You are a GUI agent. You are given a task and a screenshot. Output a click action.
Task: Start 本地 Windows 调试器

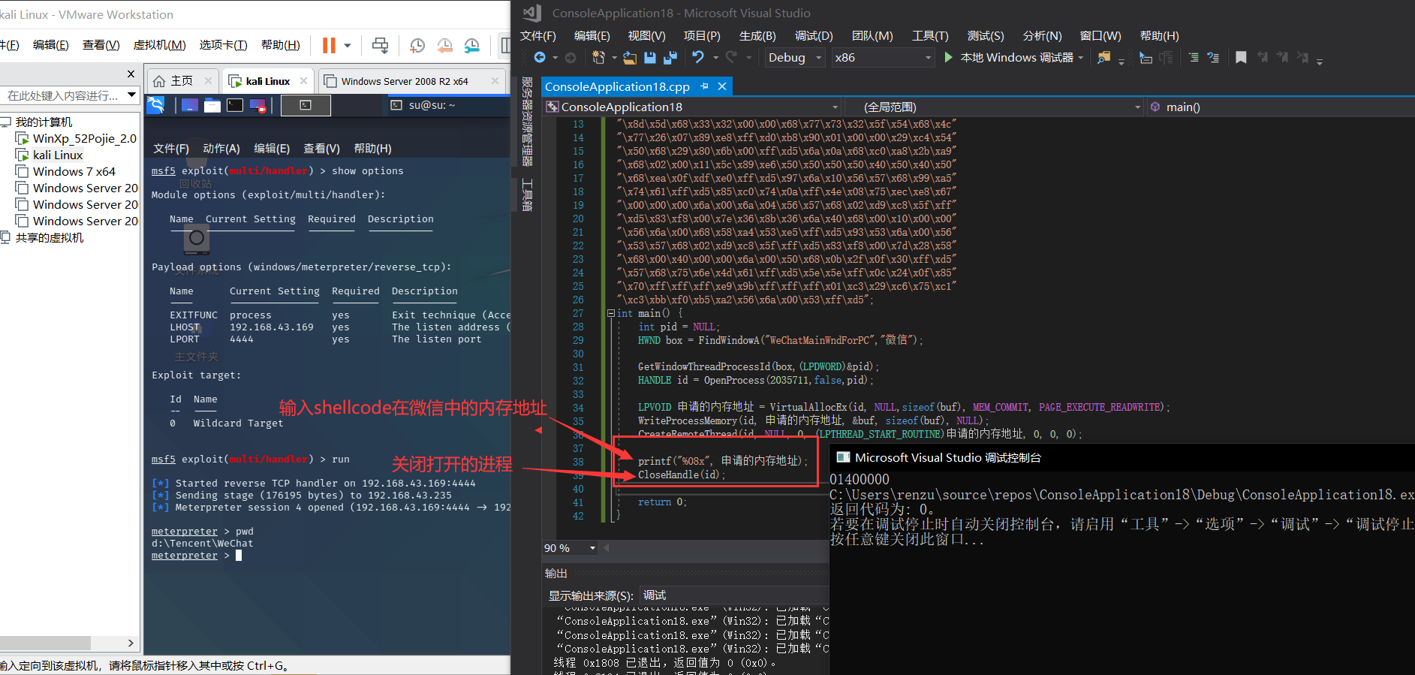(1008, 58)
